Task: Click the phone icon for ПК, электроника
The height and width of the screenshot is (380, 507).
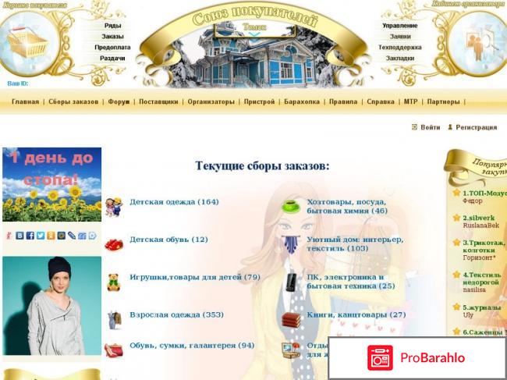Action: point(291,282)
